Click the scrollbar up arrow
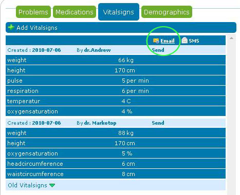This screenshot has height=195, width=240. [x=231, y=38]
